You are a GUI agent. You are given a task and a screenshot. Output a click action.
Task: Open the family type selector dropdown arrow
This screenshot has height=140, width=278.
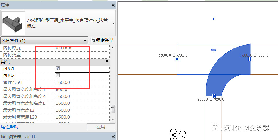pos(113,23)
